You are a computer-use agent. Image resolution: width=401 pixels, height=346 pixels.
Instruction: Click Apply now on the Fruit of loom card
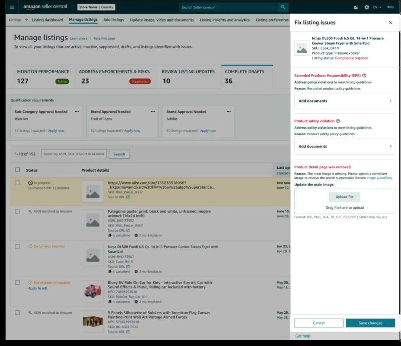click(x=132, y=131)
